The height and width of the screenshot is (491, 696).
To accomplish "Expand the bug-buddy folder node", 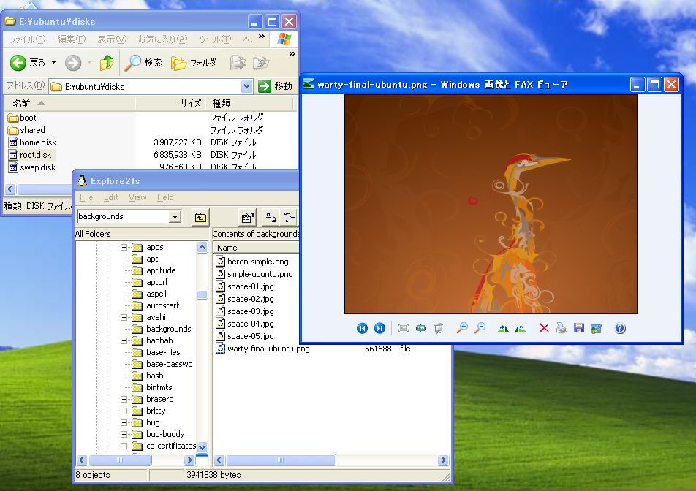I will click(124, 434).
